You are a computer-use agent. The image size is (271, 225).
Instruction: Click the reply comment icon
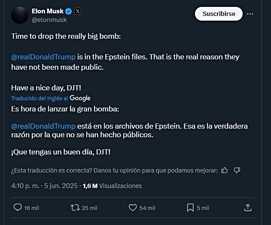point(18,208)
